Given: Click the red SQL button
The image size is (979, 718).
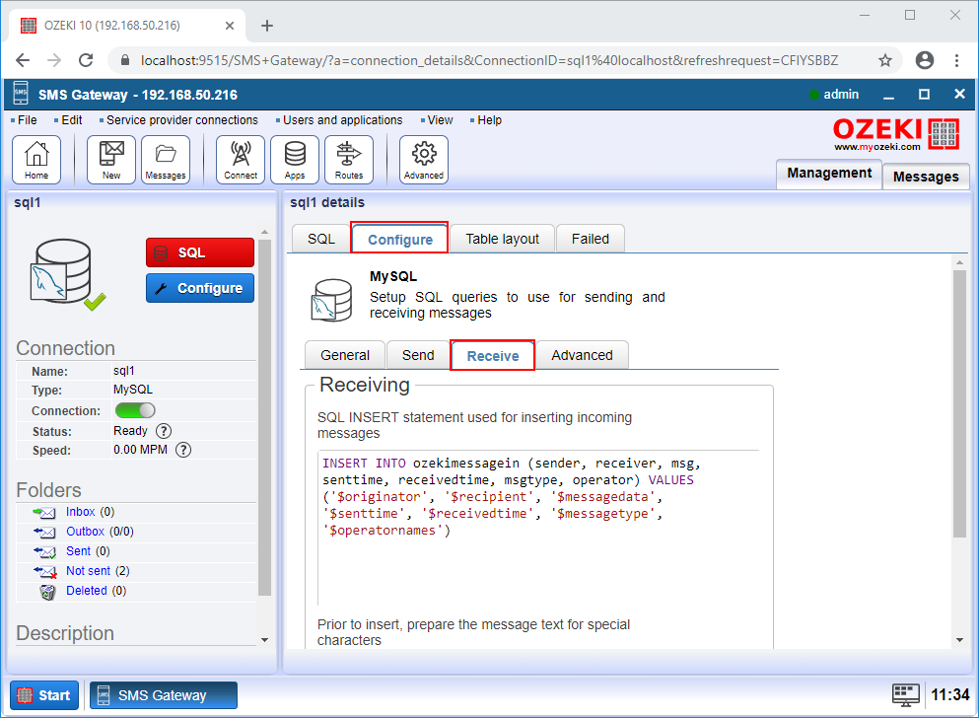Looking at the screenshot, I should [x=199, y=251].
